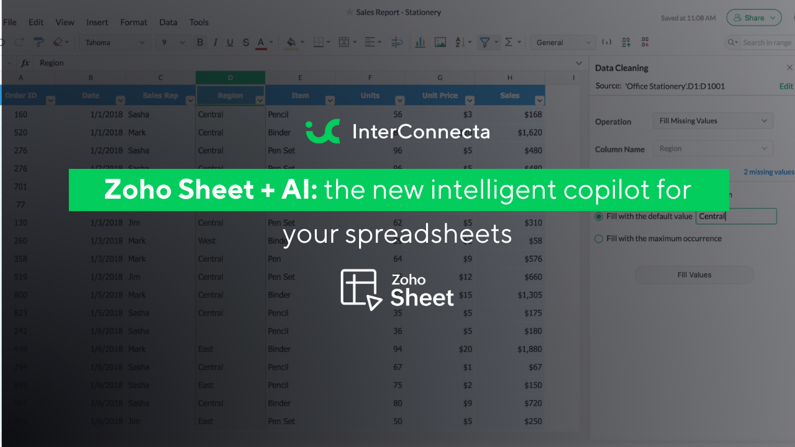Click the Merge Cells icon
The height and width of the screenshot is (447, 795).
click(x=344, y=42)
